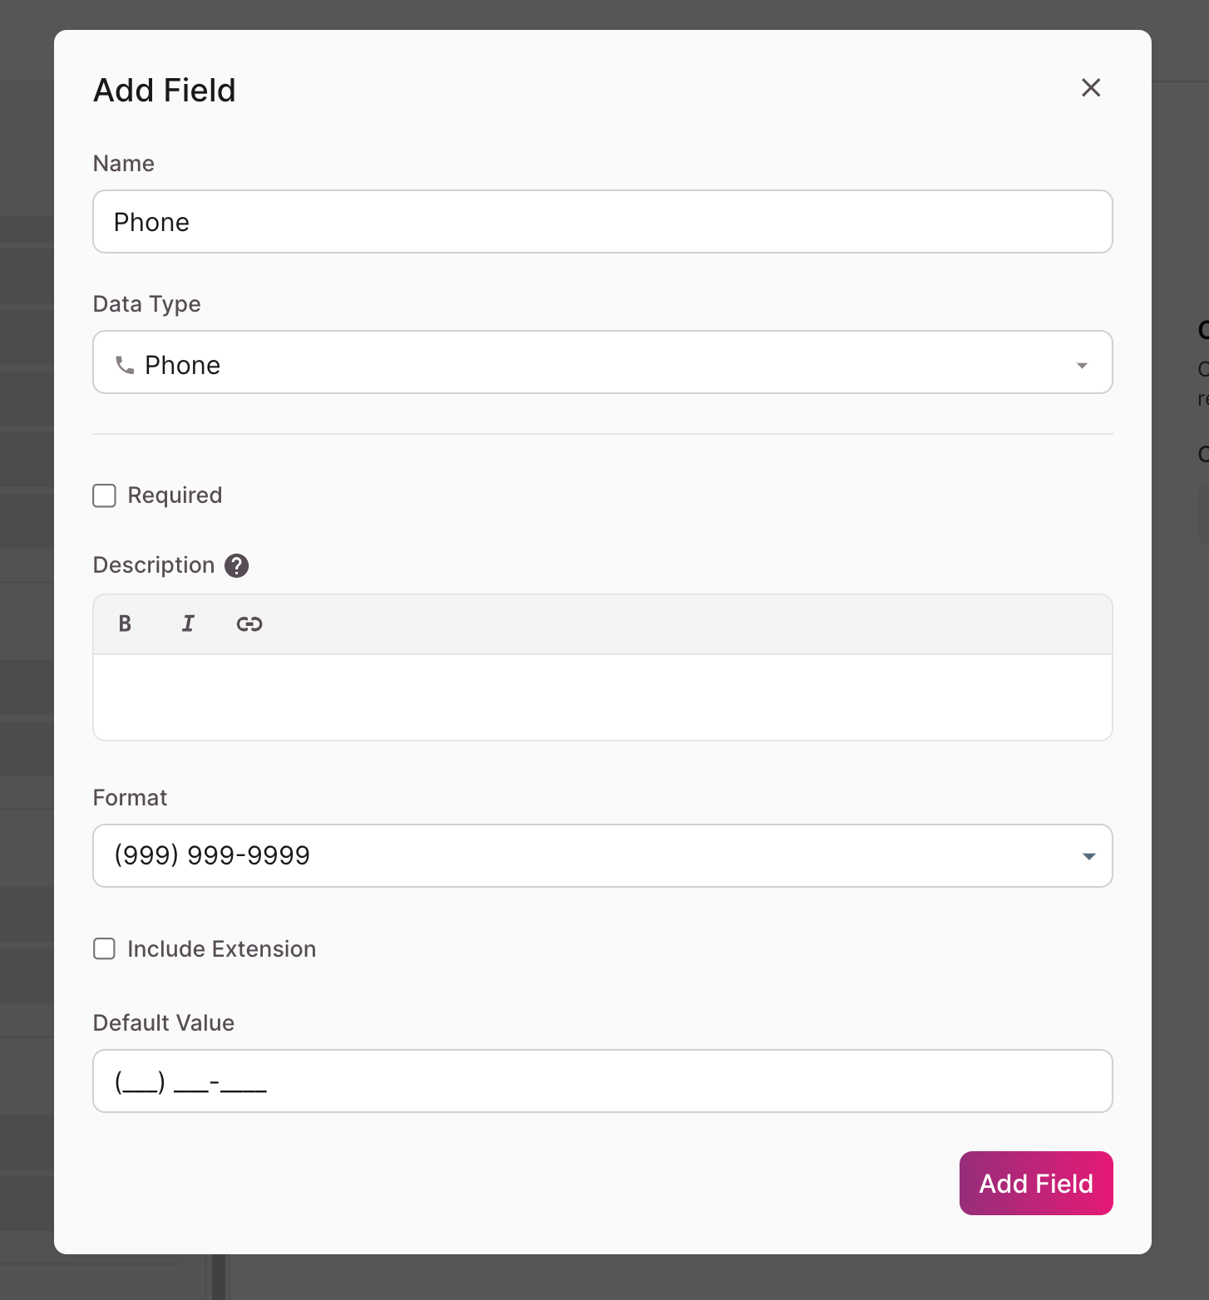Select the Data Type Phone combo box
The image size is (1209, 1300).
pyautogui.click(x=603, y=362)
